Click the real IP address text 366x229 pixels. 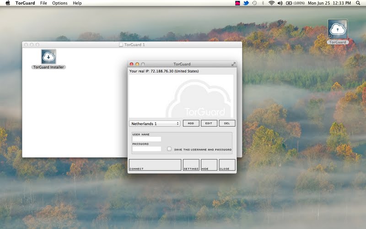[x=164, y=71]
